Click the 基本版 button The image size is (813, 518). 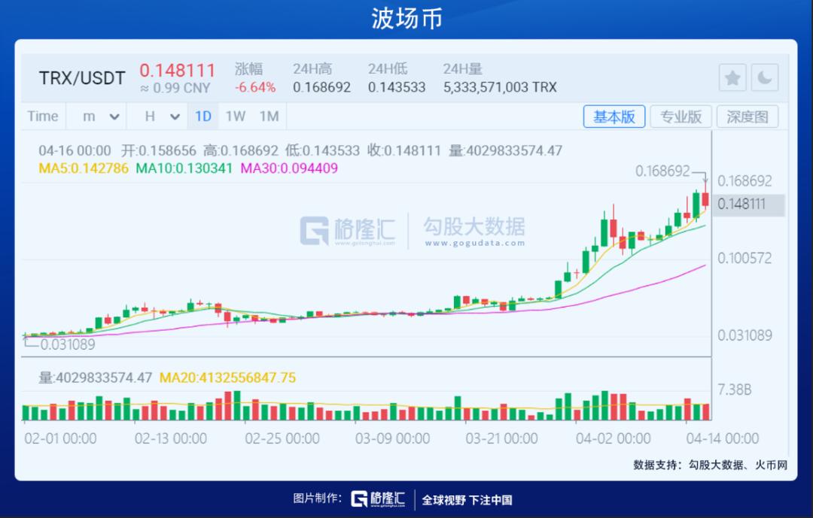(614, 117)
